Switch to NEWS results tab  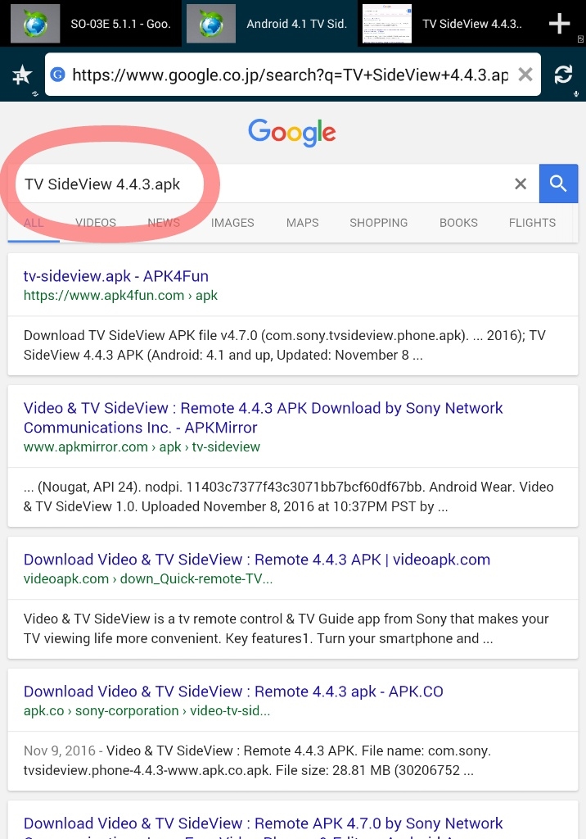coord(164,223)
